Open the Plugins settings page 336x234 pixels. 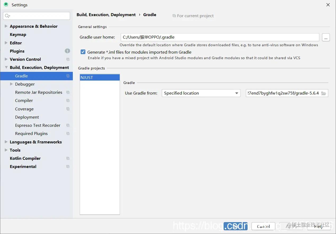pos(17,51)
